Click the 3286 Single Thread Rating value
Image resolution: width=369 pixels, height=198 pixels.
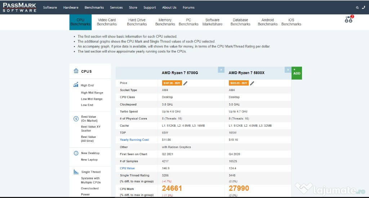165,175
